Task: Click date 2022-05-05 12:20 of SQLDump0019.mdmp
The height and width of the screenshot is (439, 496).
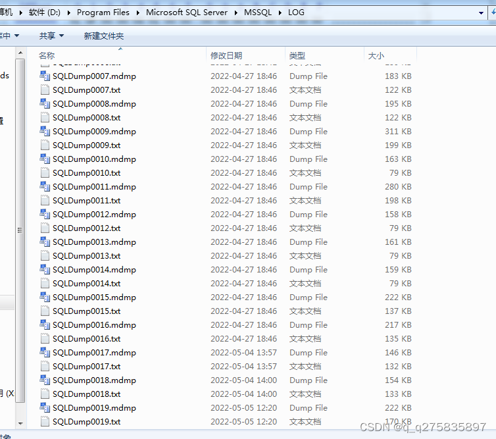Action: point(243,407)
